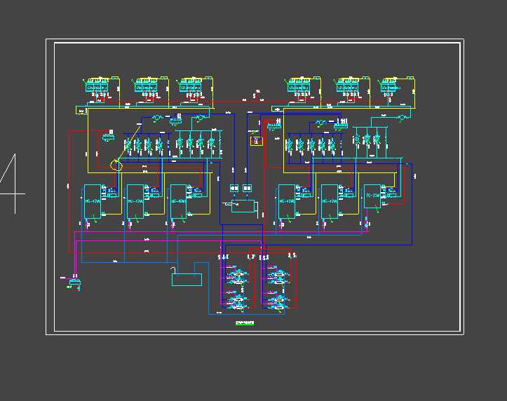Click the left small square box of the center pair
507x401 pixels.
234,188
